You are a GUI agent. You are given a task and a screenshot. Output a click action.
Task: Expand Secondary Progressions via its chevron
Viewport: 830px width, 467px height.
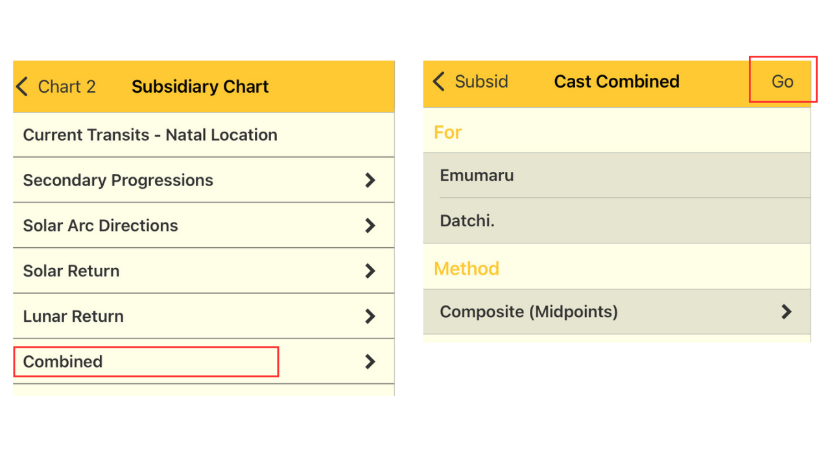tap(370, 180)
